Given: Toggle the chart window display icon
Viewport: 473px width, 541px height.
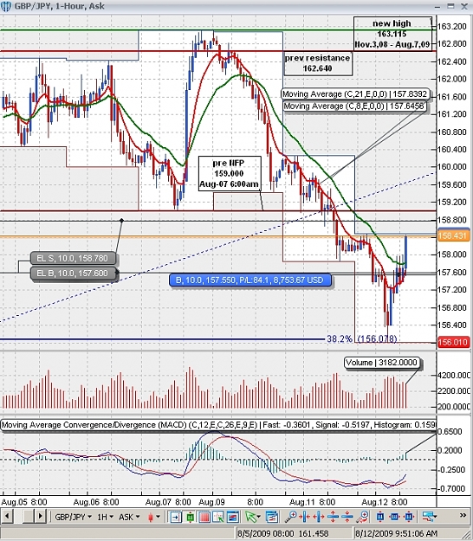Looking at the screenshot, I should click(233, 517).
